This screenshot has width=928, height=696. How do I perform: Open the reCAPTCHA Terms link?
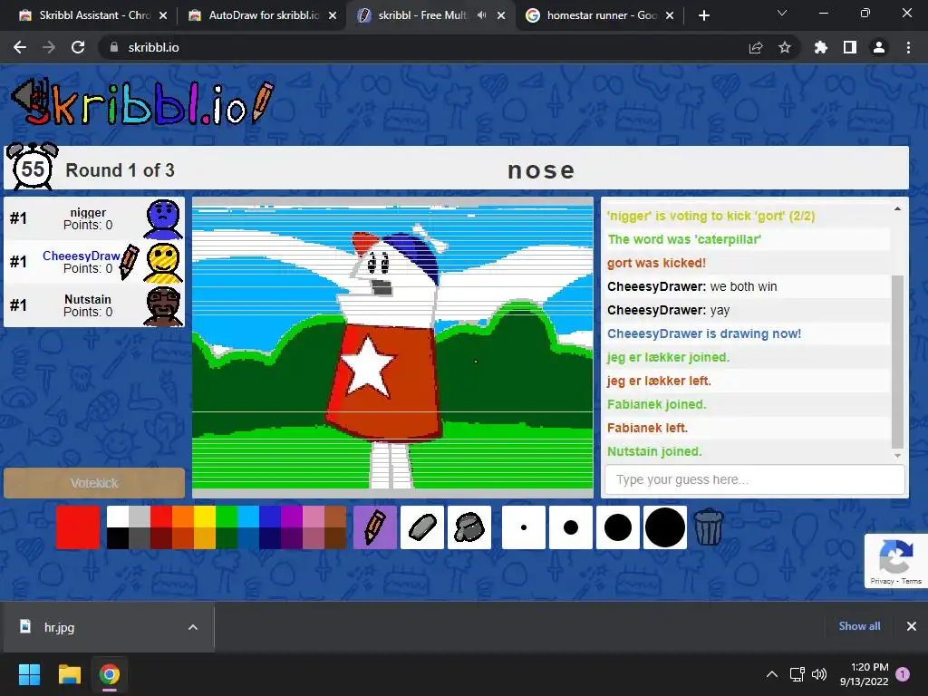[x=912, y=581]
